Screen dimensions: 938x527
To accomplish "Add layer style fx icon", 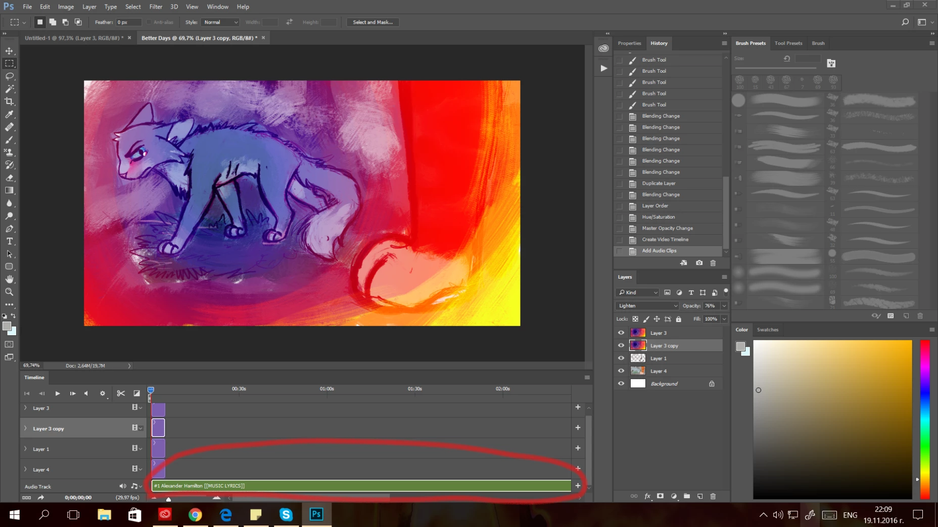I will 647,496.
